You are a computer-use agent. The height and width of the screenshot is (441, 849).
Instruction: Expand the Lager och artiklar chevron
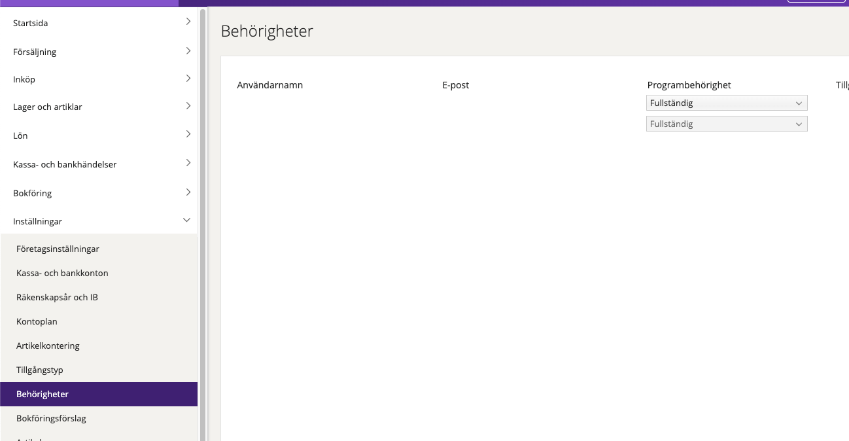click(x=188, y=106)
